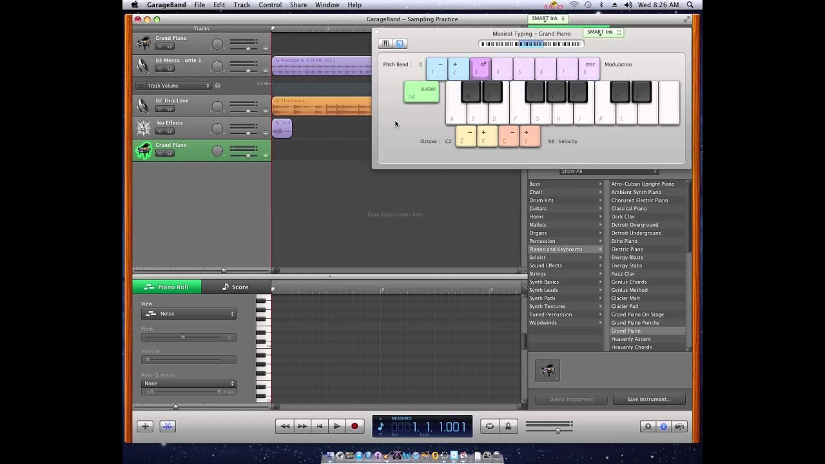Click the 03 Messa...ottle 1 track speaker icon
Screen dimensions: 825x464
coord(143,65)
